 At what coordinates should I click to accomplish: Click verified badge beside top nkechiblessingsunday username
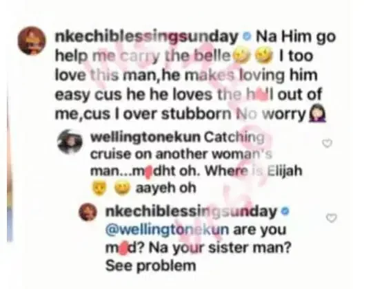point(247,36)
